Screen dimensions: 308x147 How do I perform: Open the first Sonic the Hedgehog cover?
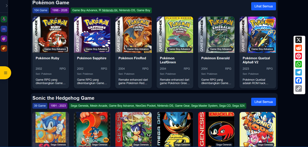click(51, 129)
